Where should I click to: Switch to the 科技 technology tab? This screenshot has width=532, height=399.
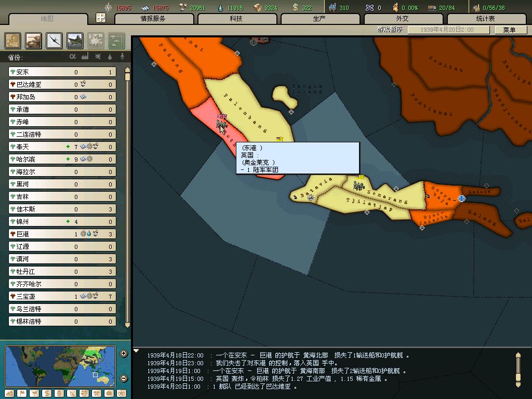(x=236, y=19)
